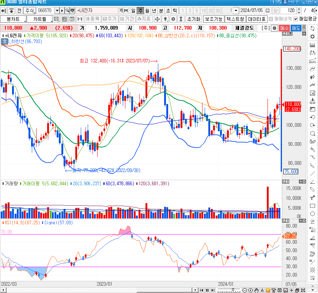This screenshot has height=293, width=318.
Task: Open the calendar picker next to date
Action: [268, 10]
